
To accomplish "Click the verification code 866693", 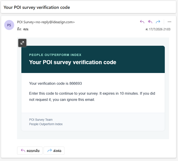I will [x=76, y=83].
